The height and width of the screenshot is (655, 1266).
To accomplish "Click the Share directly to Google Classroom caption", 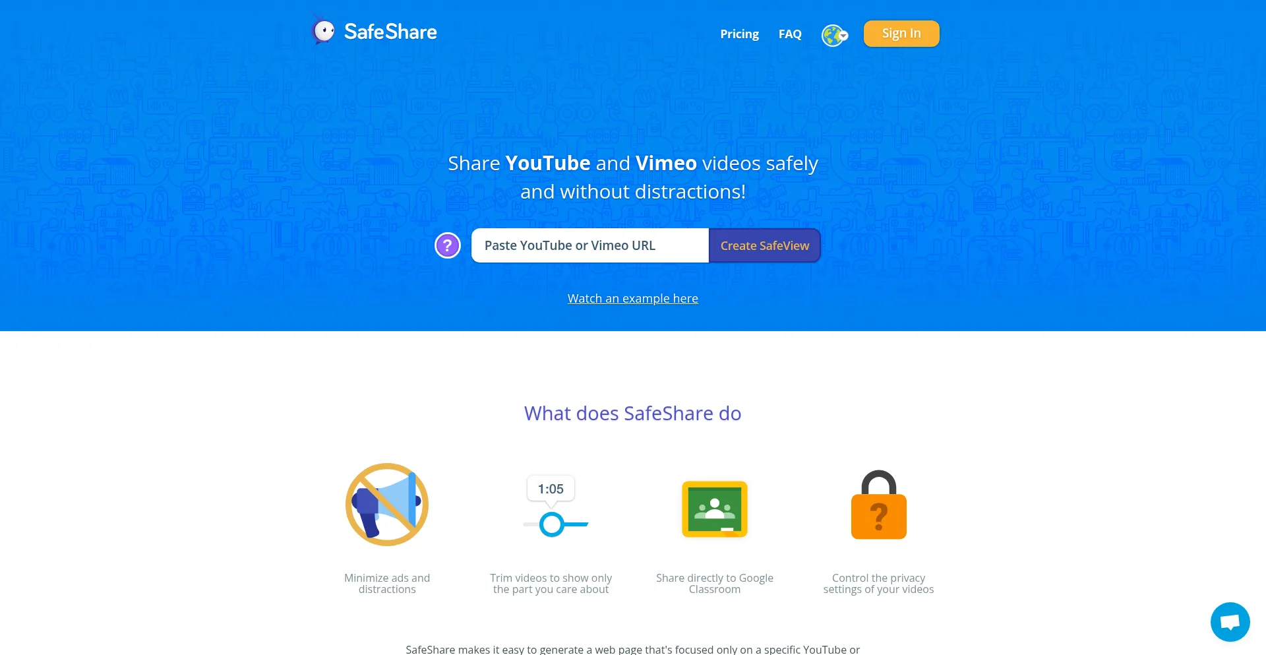I will point(715,584).
